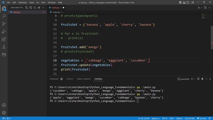213x120 pixels.
Task: Open the Edit menu
Action: pyautogui.click(x=14, y=2)
